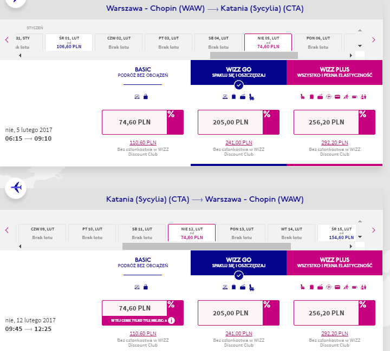Show later outbound dates with right chevron
Screen dimensions: 390x351
pos(373,39)
